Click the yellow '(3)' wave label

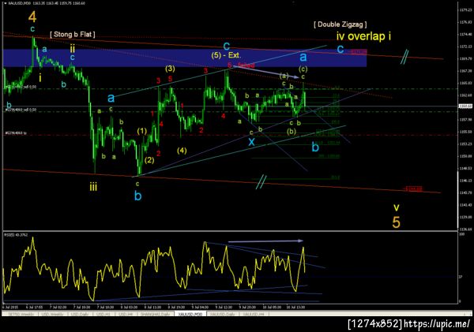(170, 69)
